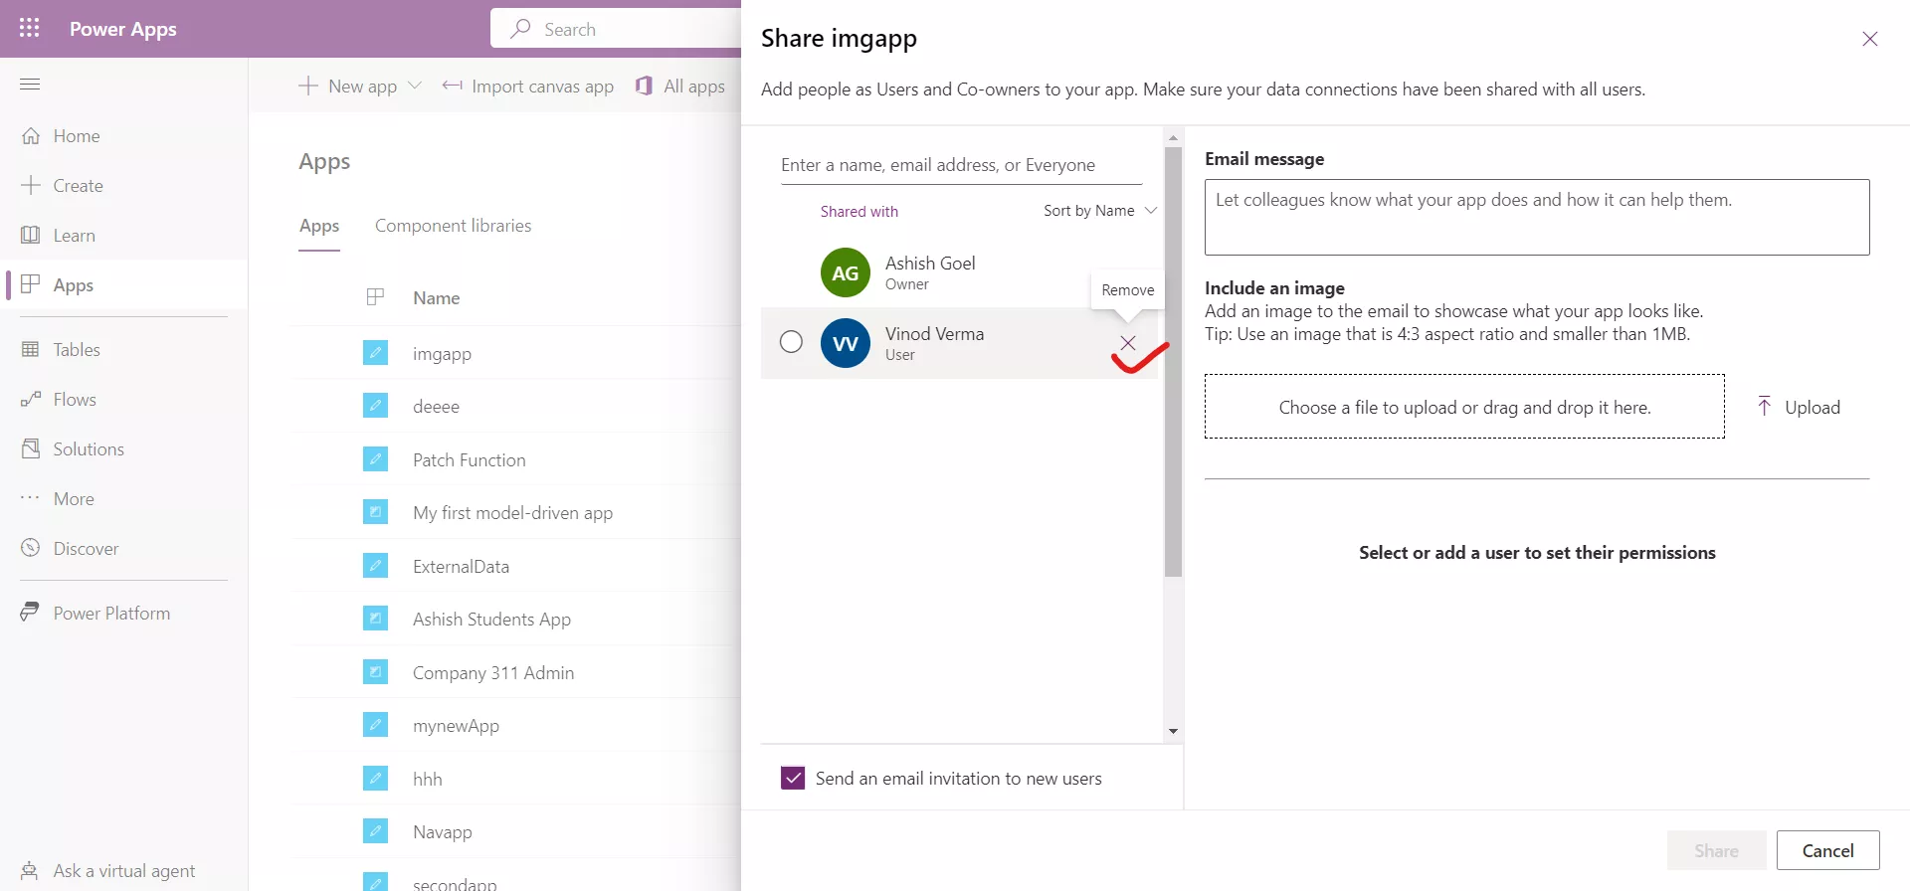Click Ashish Students App icon
This screenshot has width=1910, height=891.
[x=375, y=619]
